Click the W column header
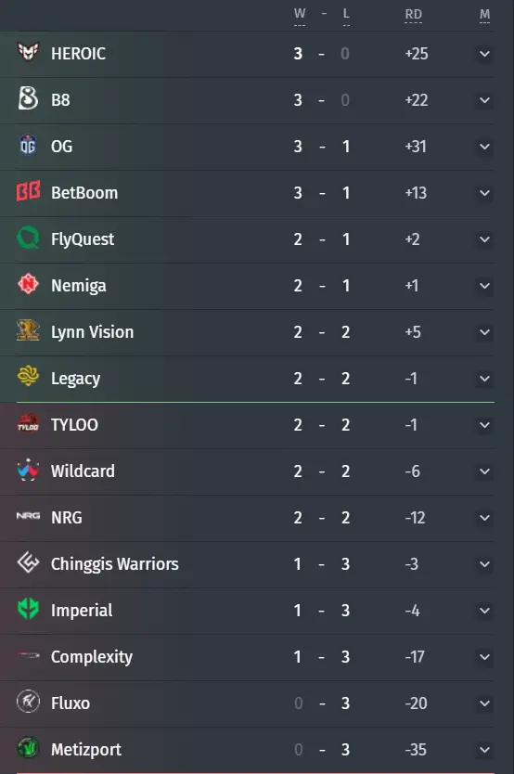The width and height of the screenshot is (514, 774). pyautogui.click(x=300, y=15)
